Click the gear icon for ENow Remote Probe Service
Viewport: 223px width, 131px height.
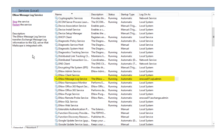click(x=56, y=98)
